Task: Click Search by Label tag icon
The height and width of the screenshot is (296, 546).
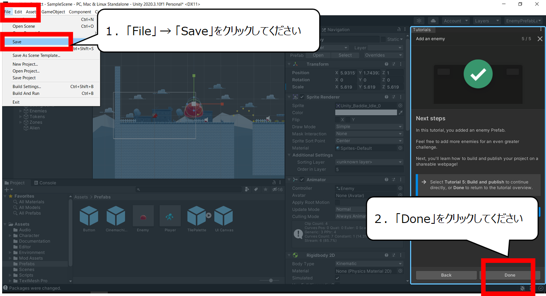Action: point(256,189)
